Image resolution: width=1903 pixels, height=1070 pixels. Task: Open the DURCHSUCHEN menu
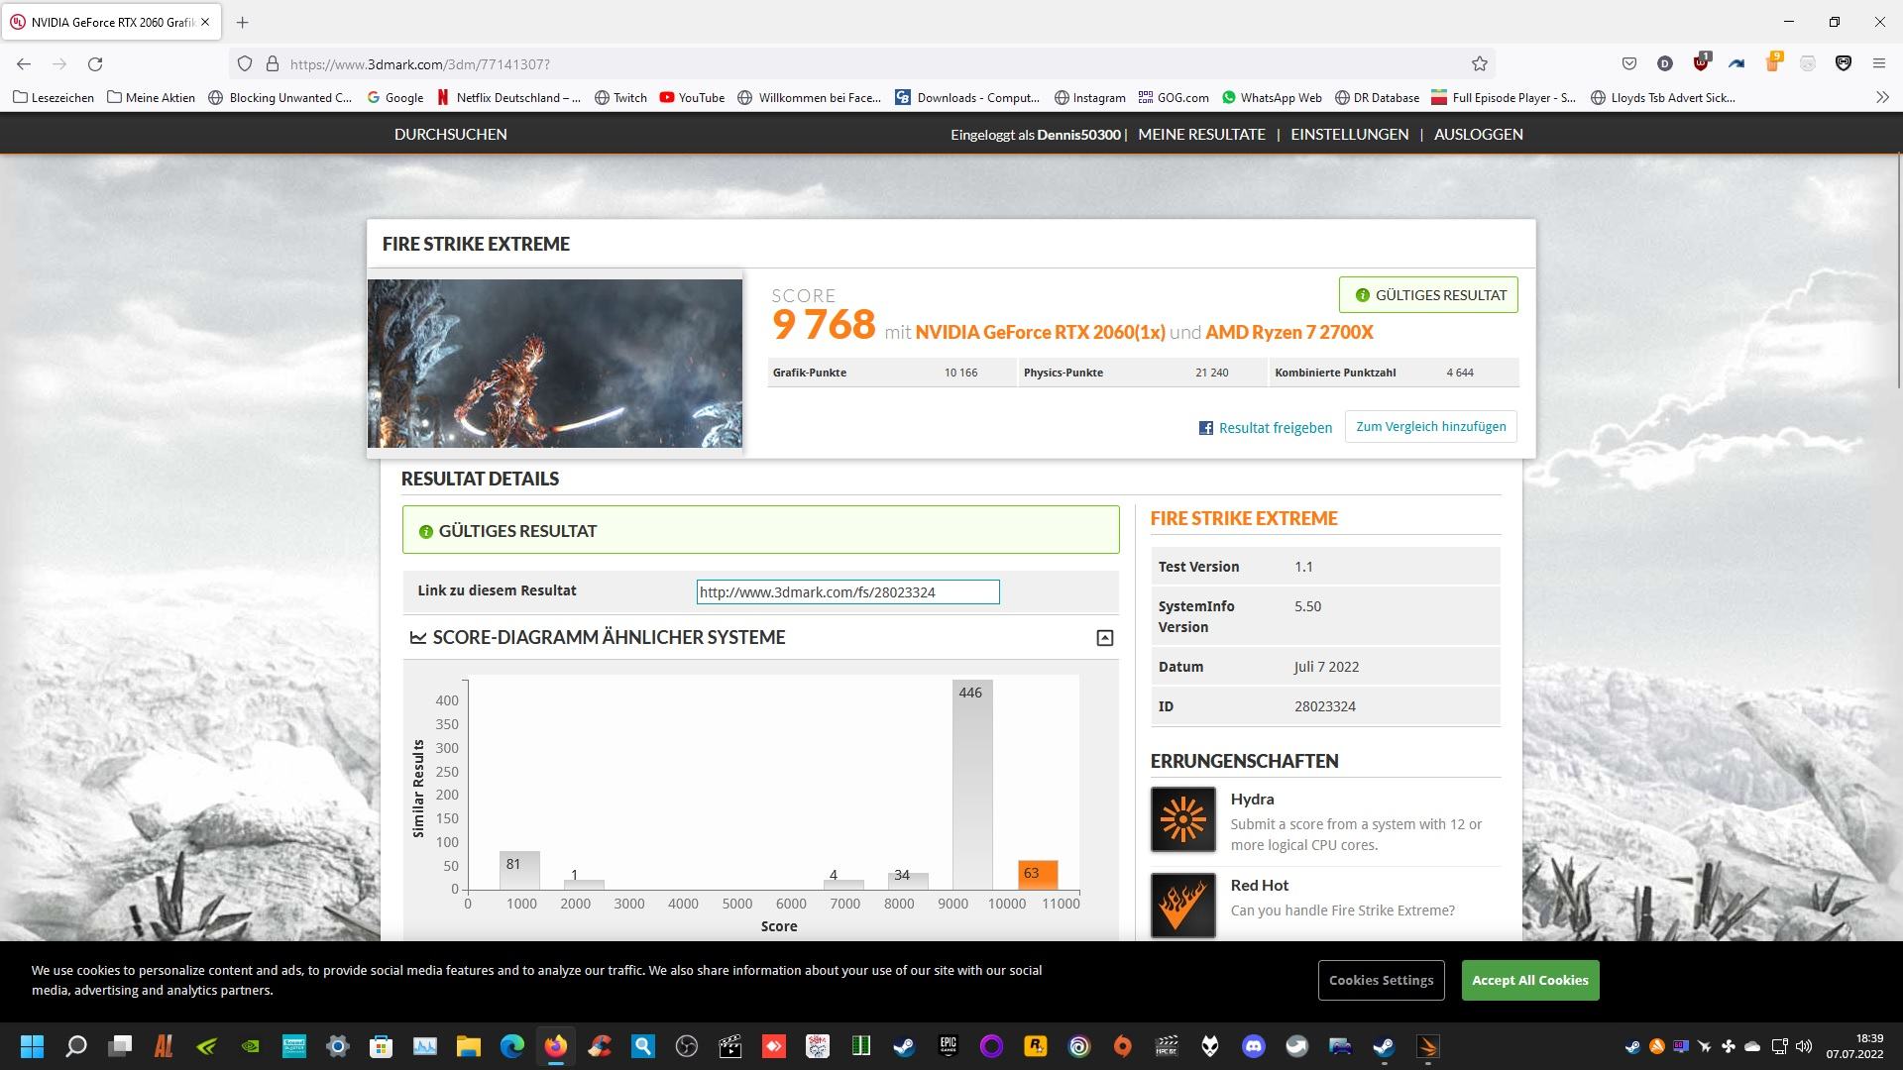[450, 134]
